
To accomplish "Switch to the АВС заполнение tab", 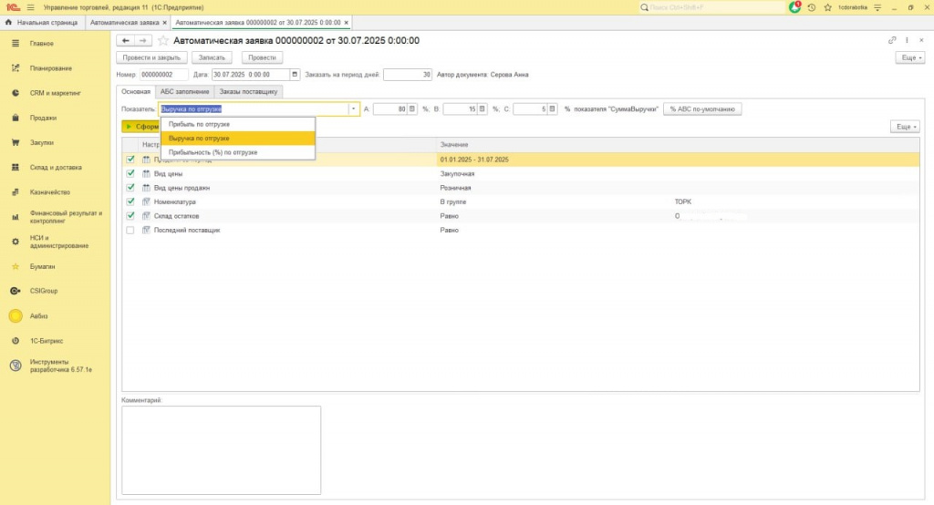I will coord(184,92).
